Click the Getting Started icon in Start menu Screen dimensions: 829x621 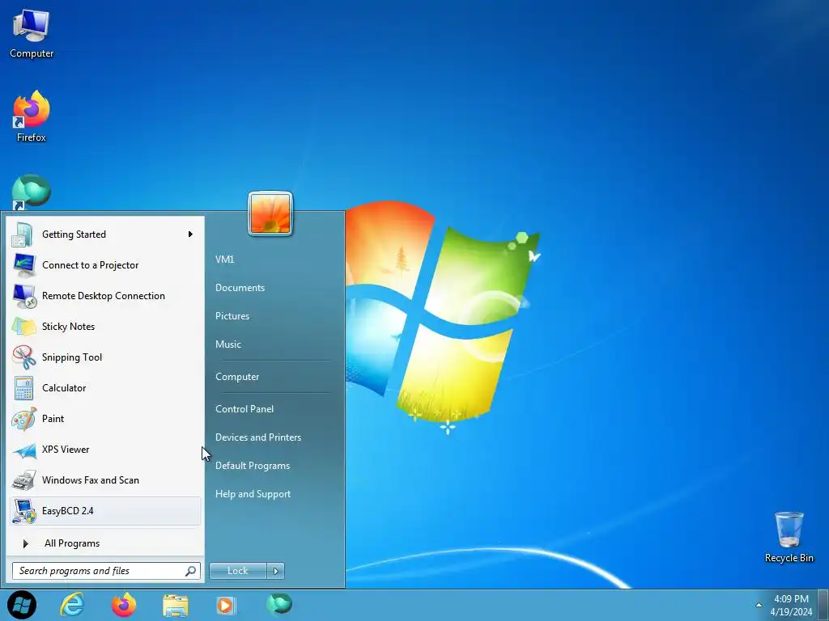point(23,234)
